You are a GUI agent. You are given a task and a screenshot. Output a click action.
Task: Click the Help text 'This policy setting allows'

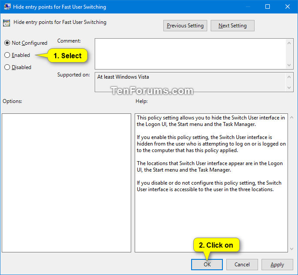coord(211,121)
